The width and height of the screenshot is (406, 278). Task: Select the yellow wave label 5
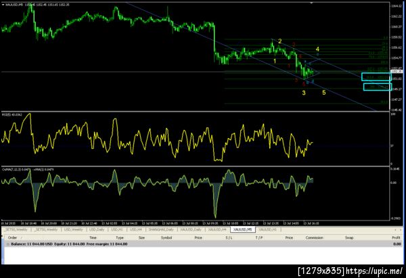click(x=324, y=93)
